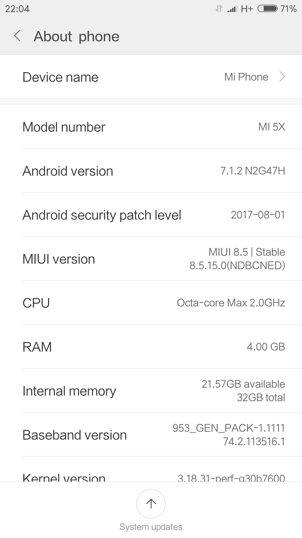Open the Internal memory entry

[151, 391]
